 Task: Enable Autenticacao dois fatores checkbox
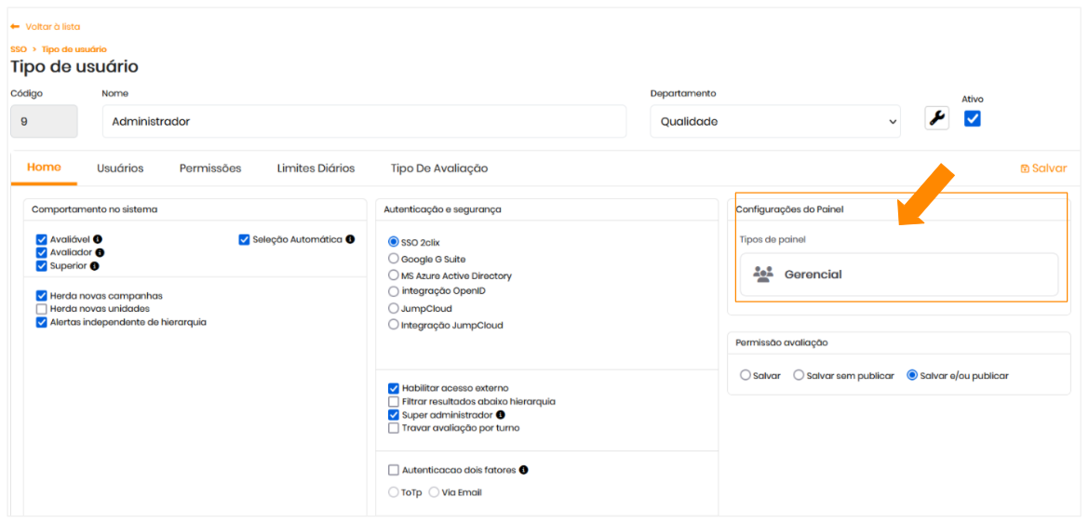pyautogui.click(x=393, y=470)
